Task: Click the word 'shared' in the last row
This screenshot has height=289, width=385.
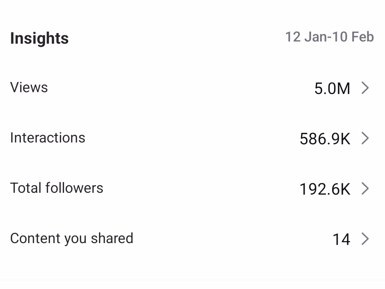Action: tap(112, 238)
